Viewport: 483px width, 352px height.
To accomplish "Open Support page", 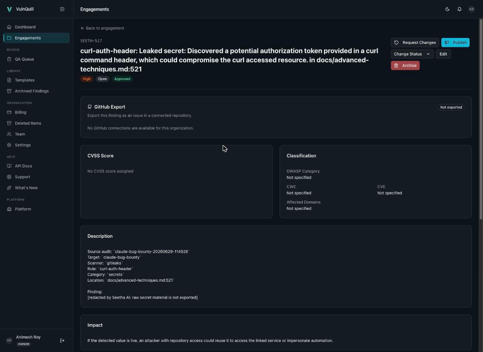I will click(x=36, y=177).
